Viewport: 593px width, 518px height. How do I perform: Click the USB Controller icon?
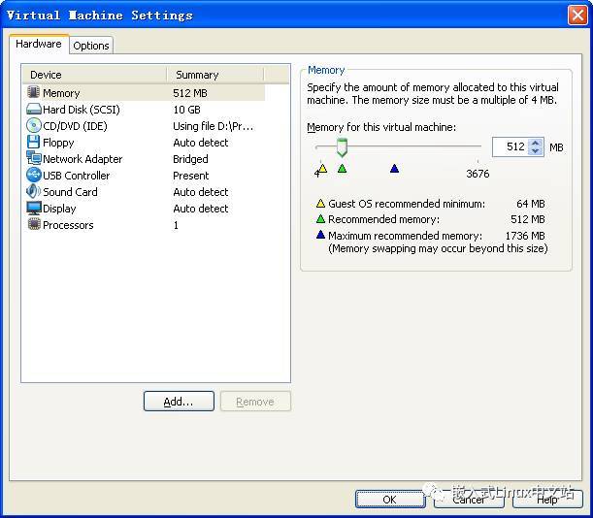coord(34,175)
